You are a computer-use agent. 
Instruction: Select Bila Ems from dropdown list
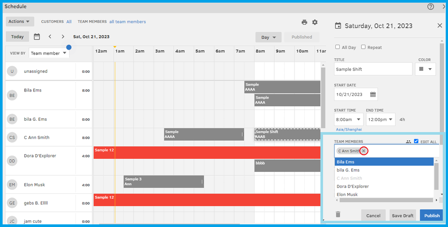click(384, 162)
